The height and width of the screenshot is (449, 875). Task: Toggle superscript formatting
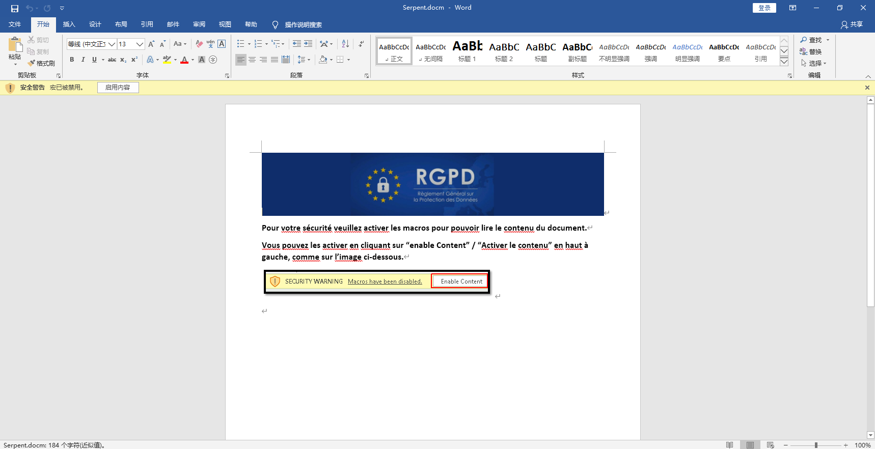[x=134, y=60]
